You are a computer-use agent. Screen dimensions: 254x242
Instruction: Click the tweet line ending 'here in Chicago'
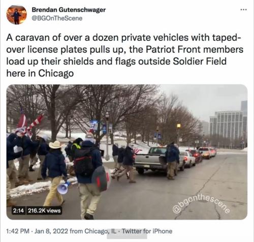(x=40, y=73)
